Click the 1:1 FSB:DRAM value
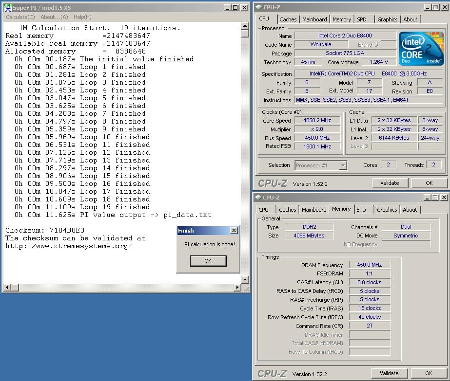The height and width of the screenshot is (381, 450). pyautogui.click(x=370, y=273)
